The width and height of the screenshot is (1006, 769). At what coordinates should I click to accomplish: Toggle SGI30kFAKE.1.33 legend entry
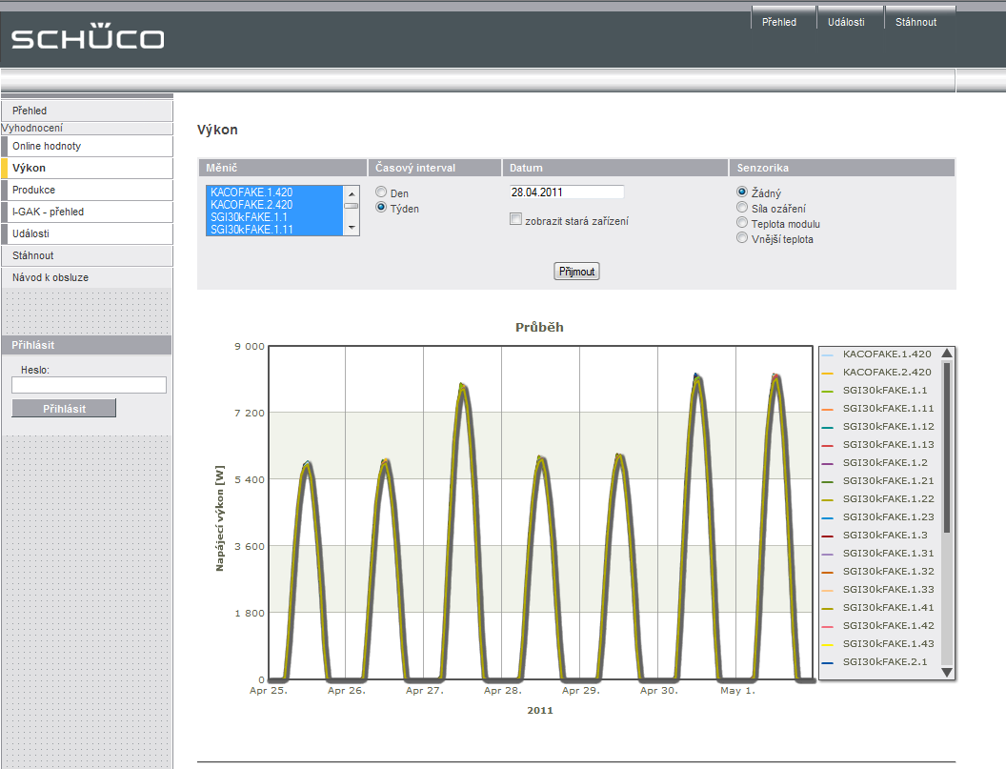pyautogui.click(x=877, y=589)
